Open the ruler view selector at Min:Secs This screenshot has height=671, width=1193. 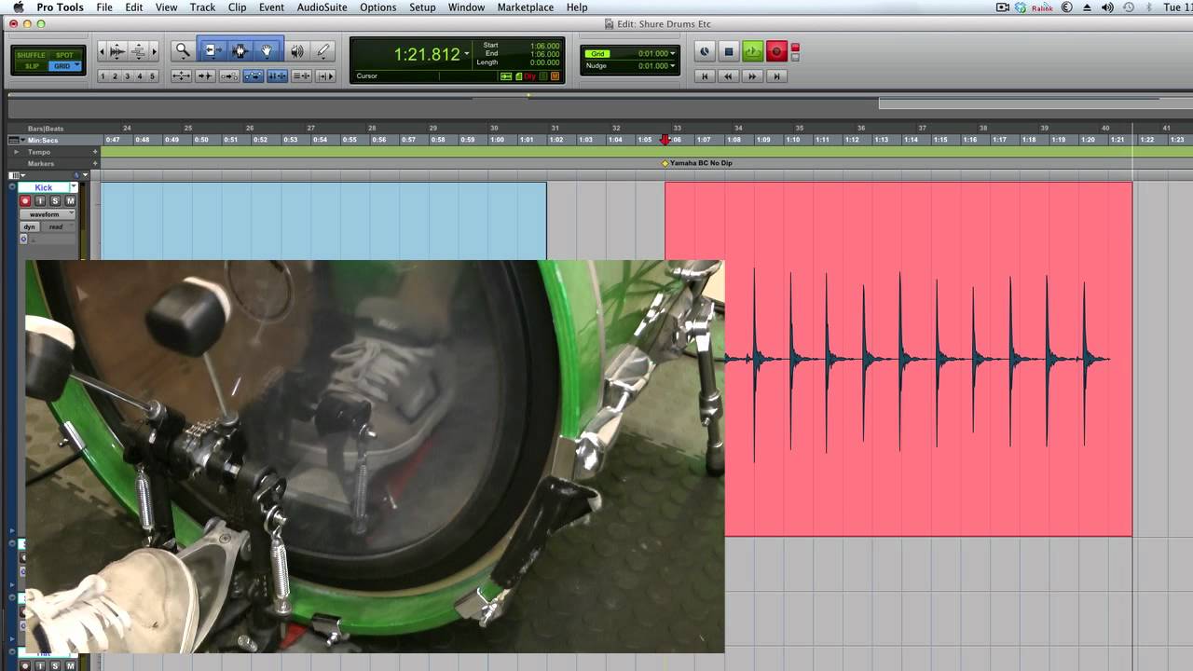[x=15, y=140]
